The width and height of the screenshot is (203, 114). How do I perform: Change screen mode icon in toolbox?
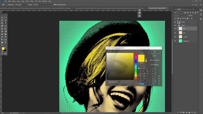click(5, 54)
